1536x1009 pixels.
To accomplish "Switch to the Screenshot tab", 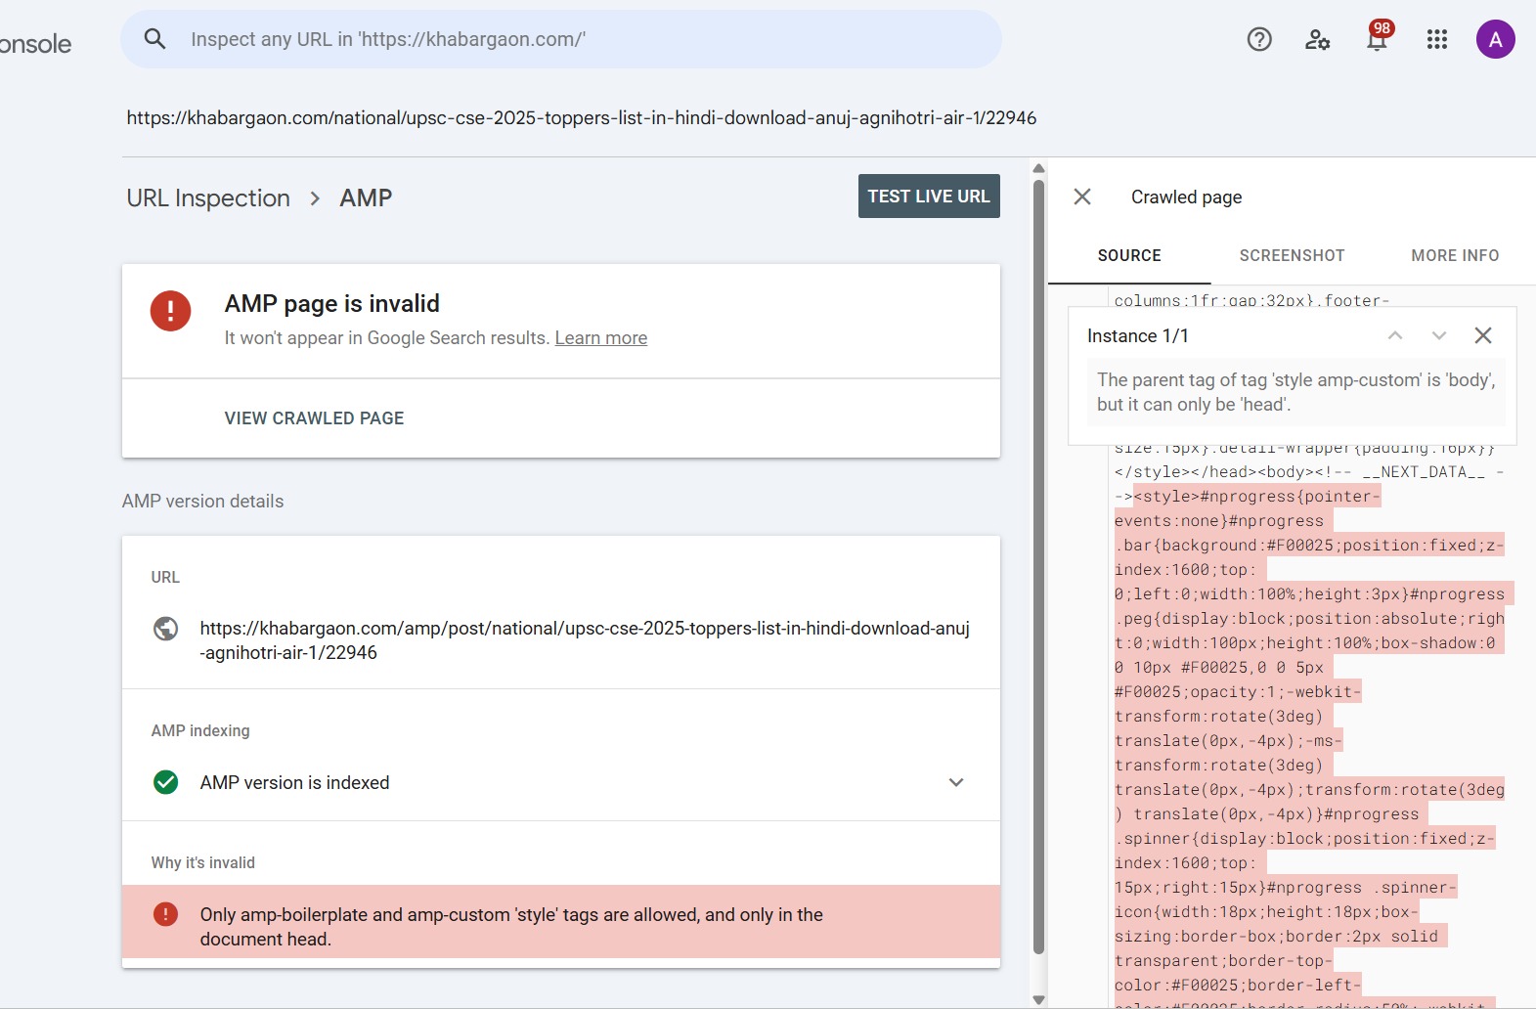I will coord(1292,255).
